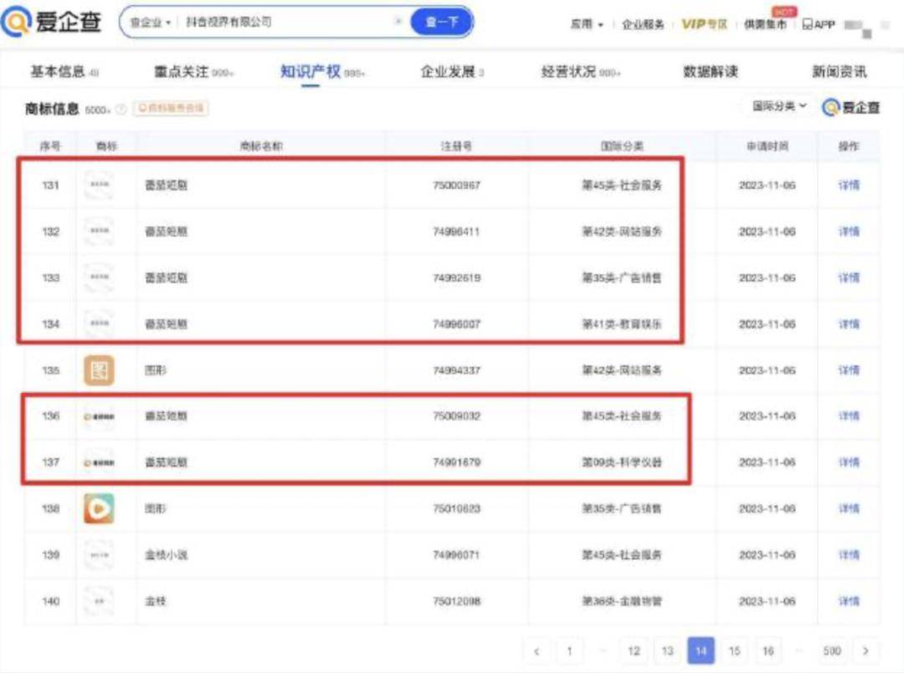The image size is (904, 673).
Task: Click the 查一下 search button
Action: click(442, 23)
